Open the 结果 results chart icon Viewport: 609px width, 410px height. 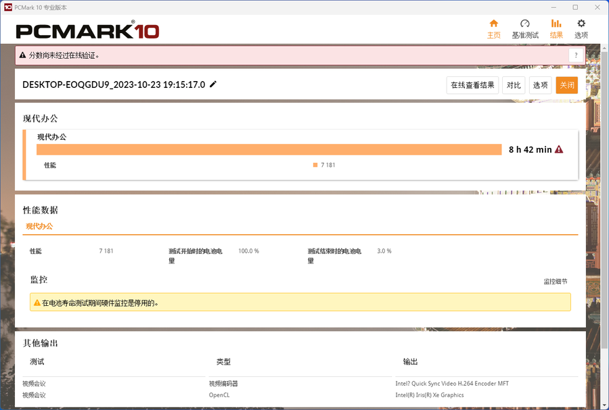[x=556, y=23]
